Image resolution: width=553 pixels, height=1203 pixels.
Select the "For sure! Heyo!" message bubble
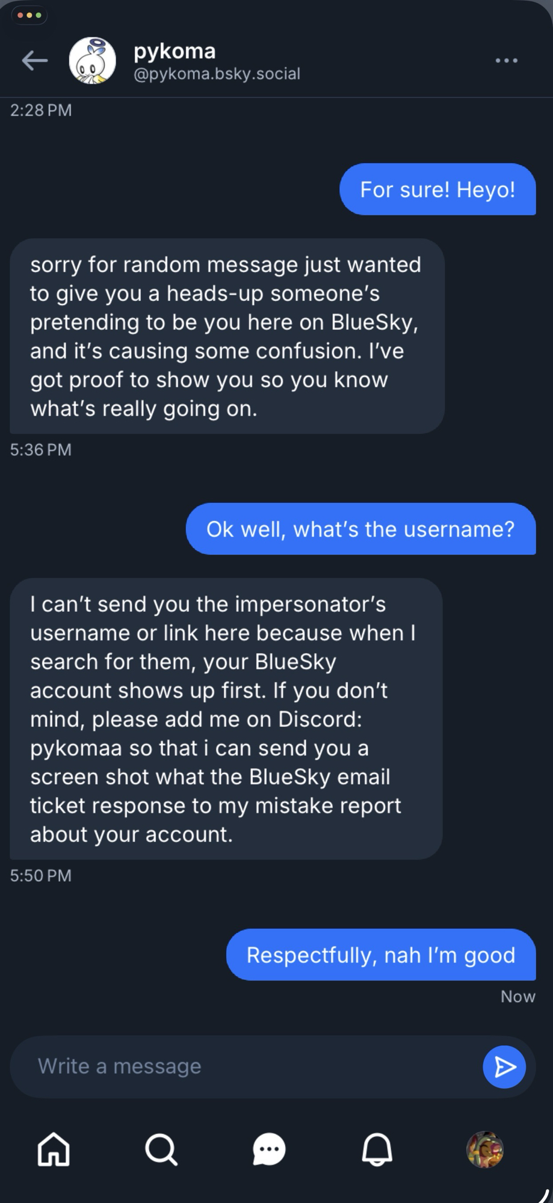[x=437, y=189]
